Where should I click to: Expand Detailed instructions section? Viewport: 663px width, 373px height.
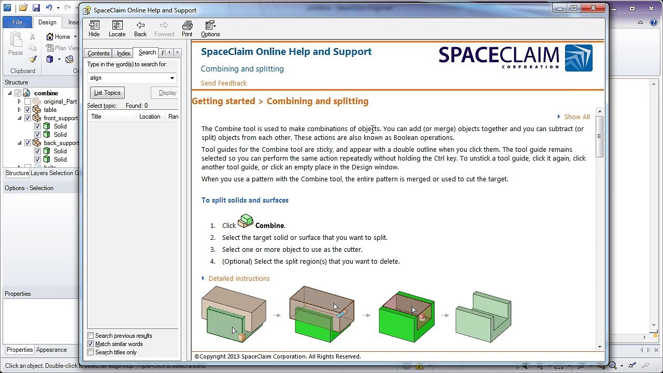[236, 278]
